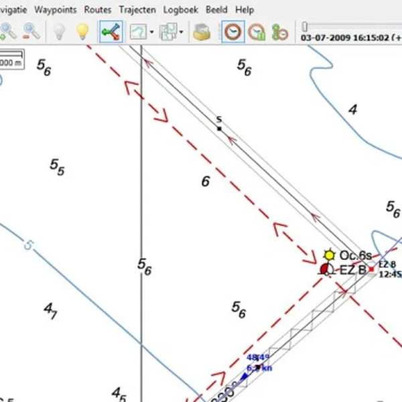Select the EZ B buoy on chart
The image size is (402, 402).
click(326, 269)
